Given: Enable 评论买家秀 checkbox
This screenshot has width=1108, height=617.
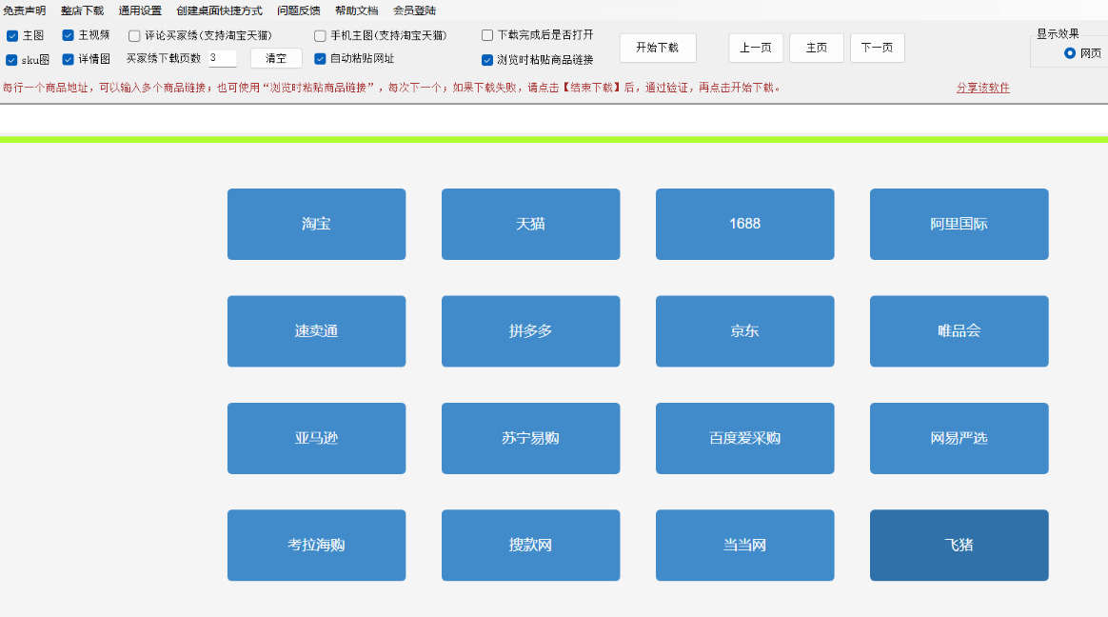Looking at the screenshot, I should point(134,35).
